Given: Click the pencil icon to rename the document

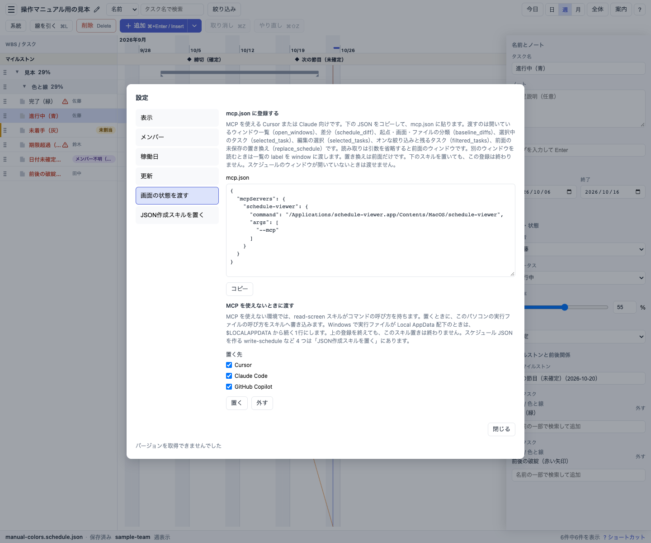Looking at the screenshot, I should pyautogui.click(x=97, y=10).
